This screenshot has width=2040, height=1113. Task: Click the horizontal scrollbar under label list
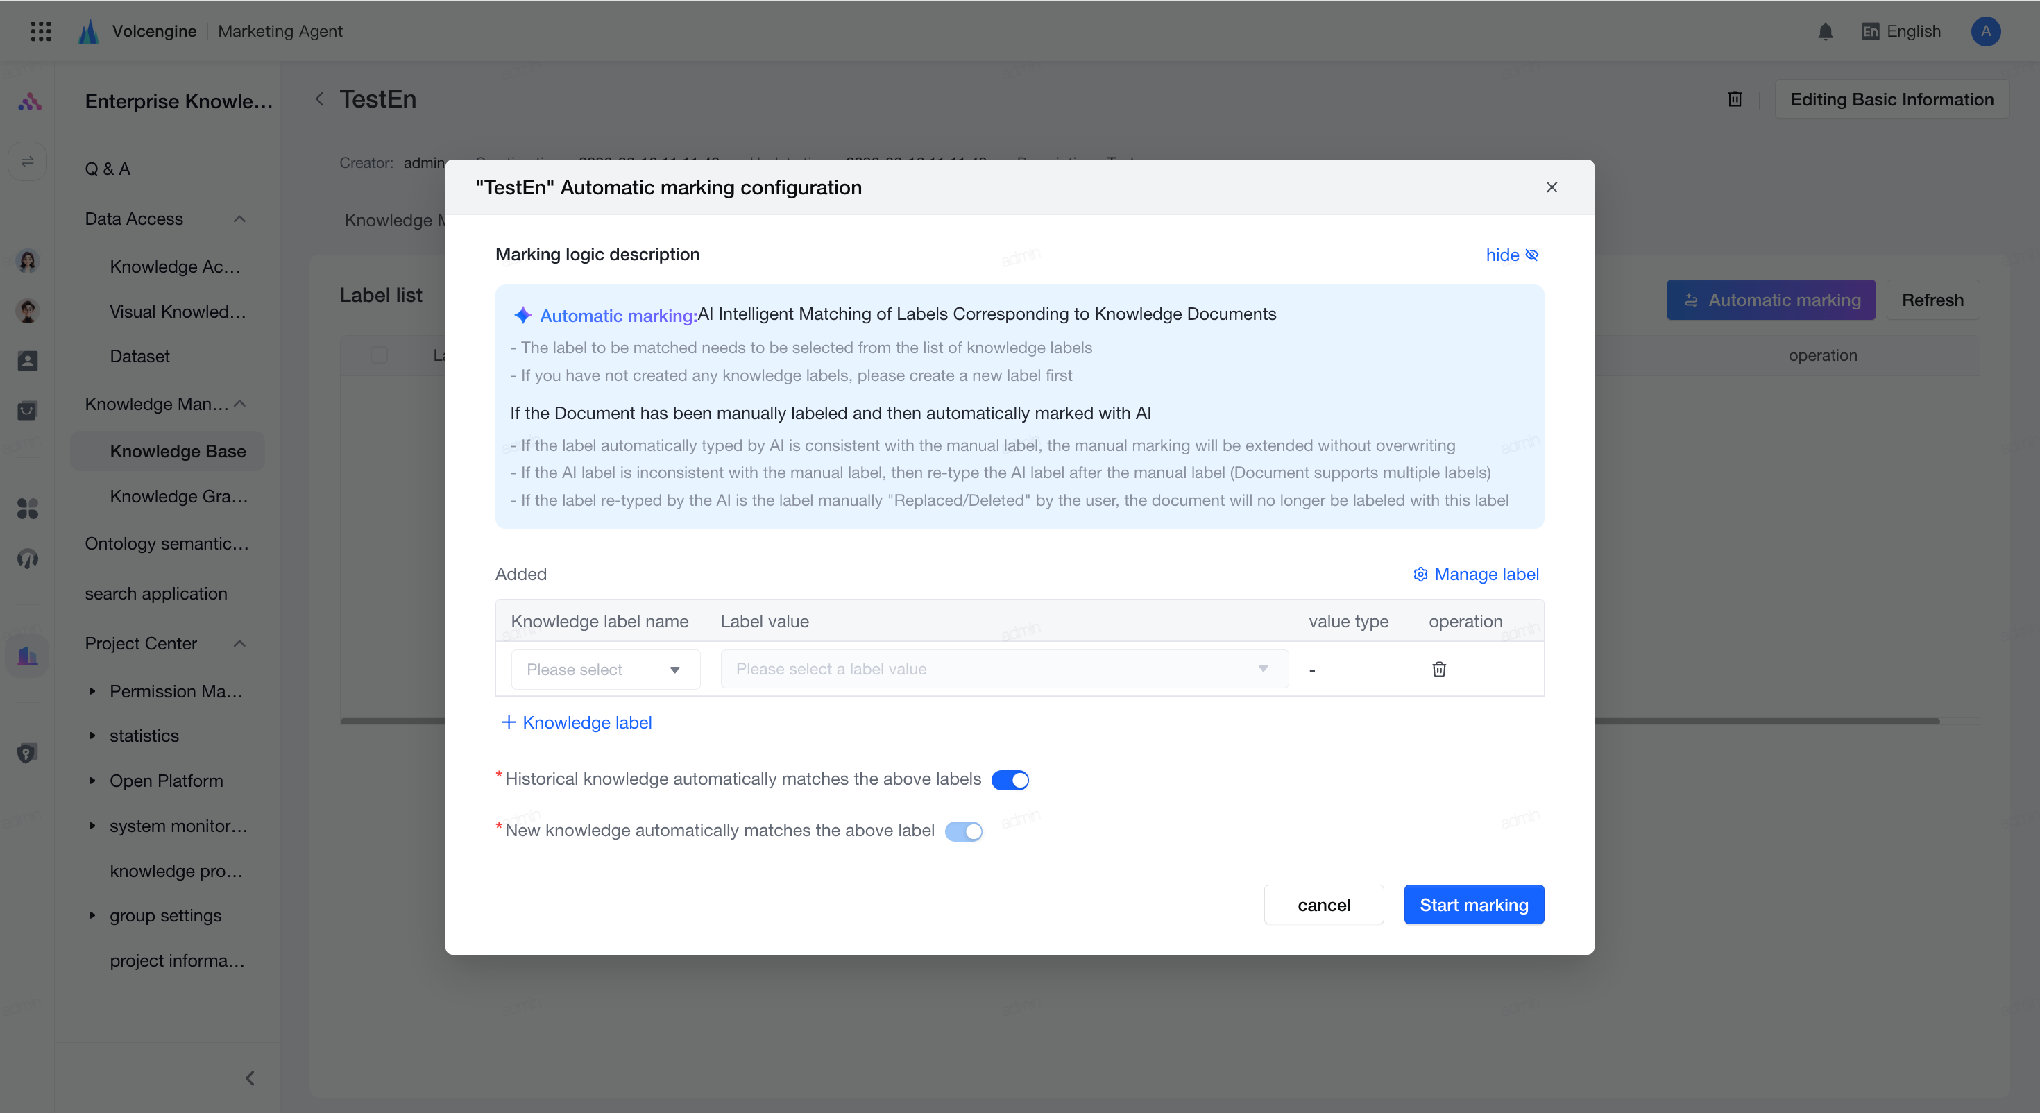(x=1766, y=721)
